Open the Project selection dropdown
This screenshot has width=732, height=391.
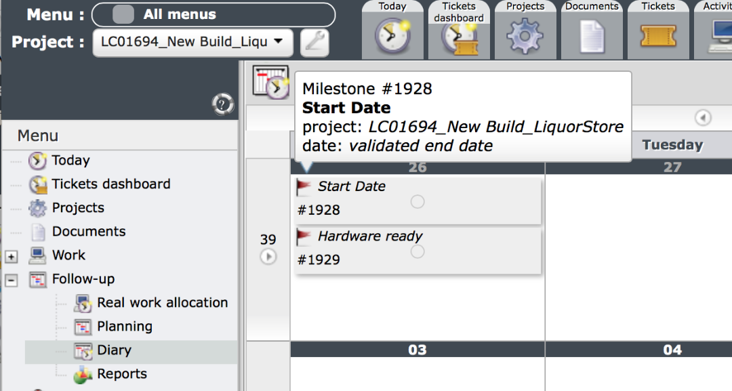click(192, 42)
